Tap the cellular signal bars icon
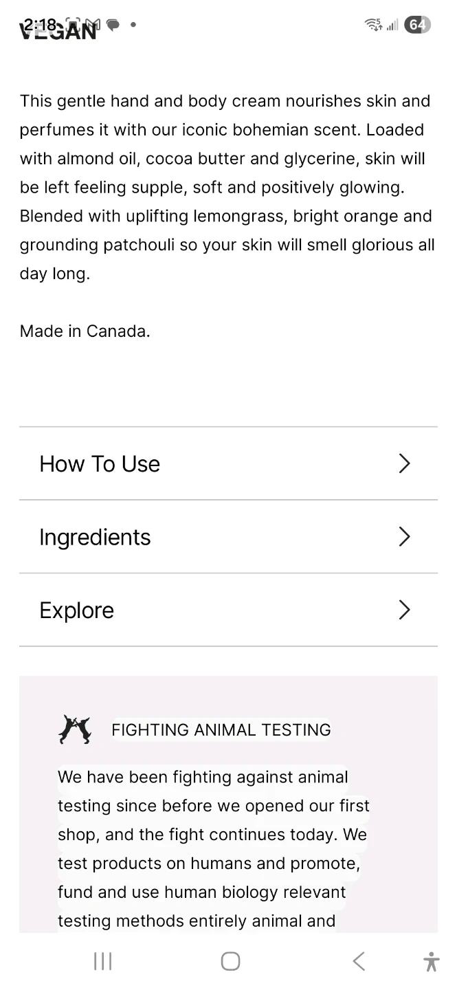457x990 pixels. [x=392, y=25]
